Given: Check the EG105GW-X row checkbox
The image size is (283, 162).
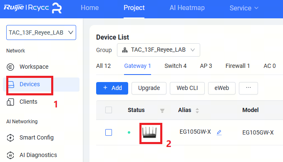Looking at the screenshot, I should [x=109, y=132].
